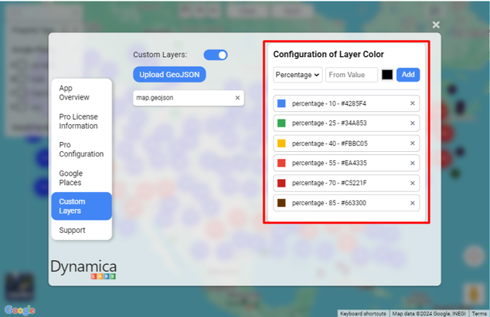
Task: Focus the From Value input field
Action: point(352,75)
